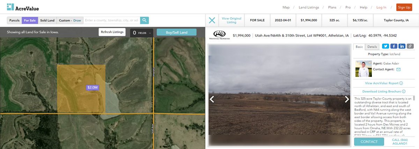
Task: Click the CONTACT button
Action: (x=369, y=142)
